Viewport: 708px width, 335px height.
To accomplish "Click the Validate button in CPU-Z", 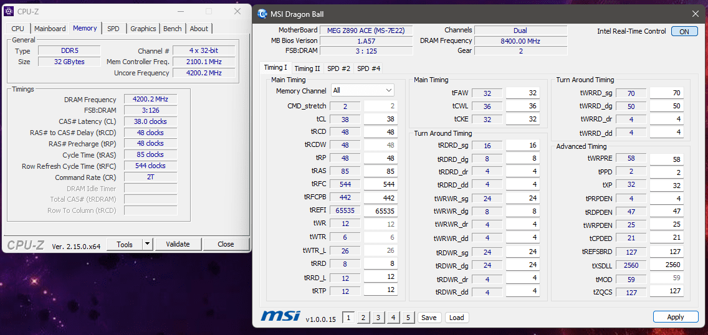I will pos(178,244).
